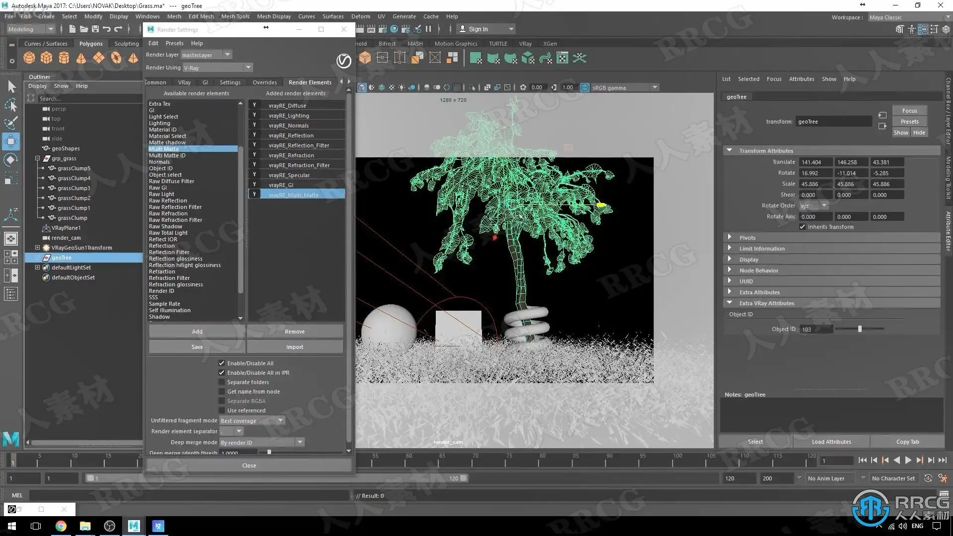The height and width of the screenshot is (536, 953).
Task: Click the new scene file icon
Action: (x=72, y=29)
